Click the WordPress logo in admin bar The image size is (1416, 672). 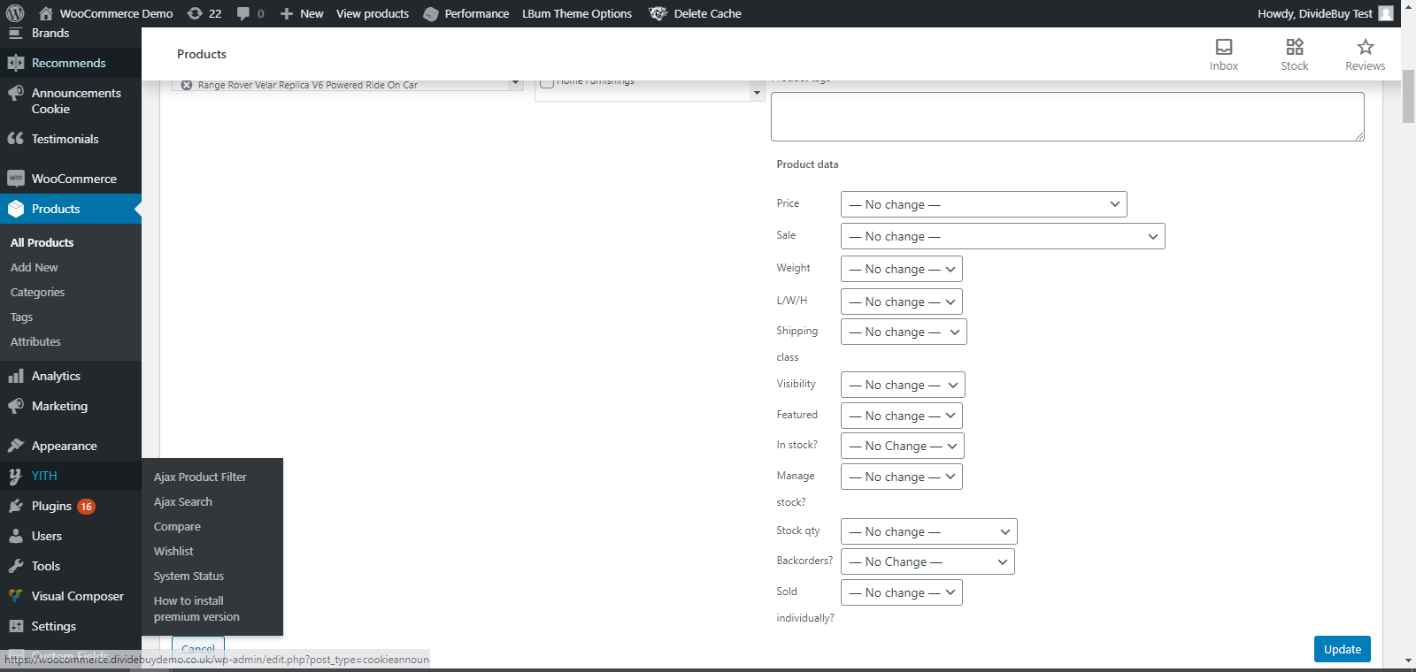click(x=15, y=13)
